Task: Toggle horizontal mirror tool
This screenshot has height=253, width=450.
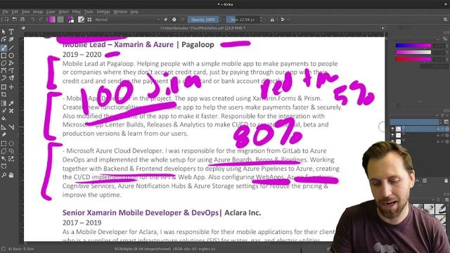Action: pos(272,20)
